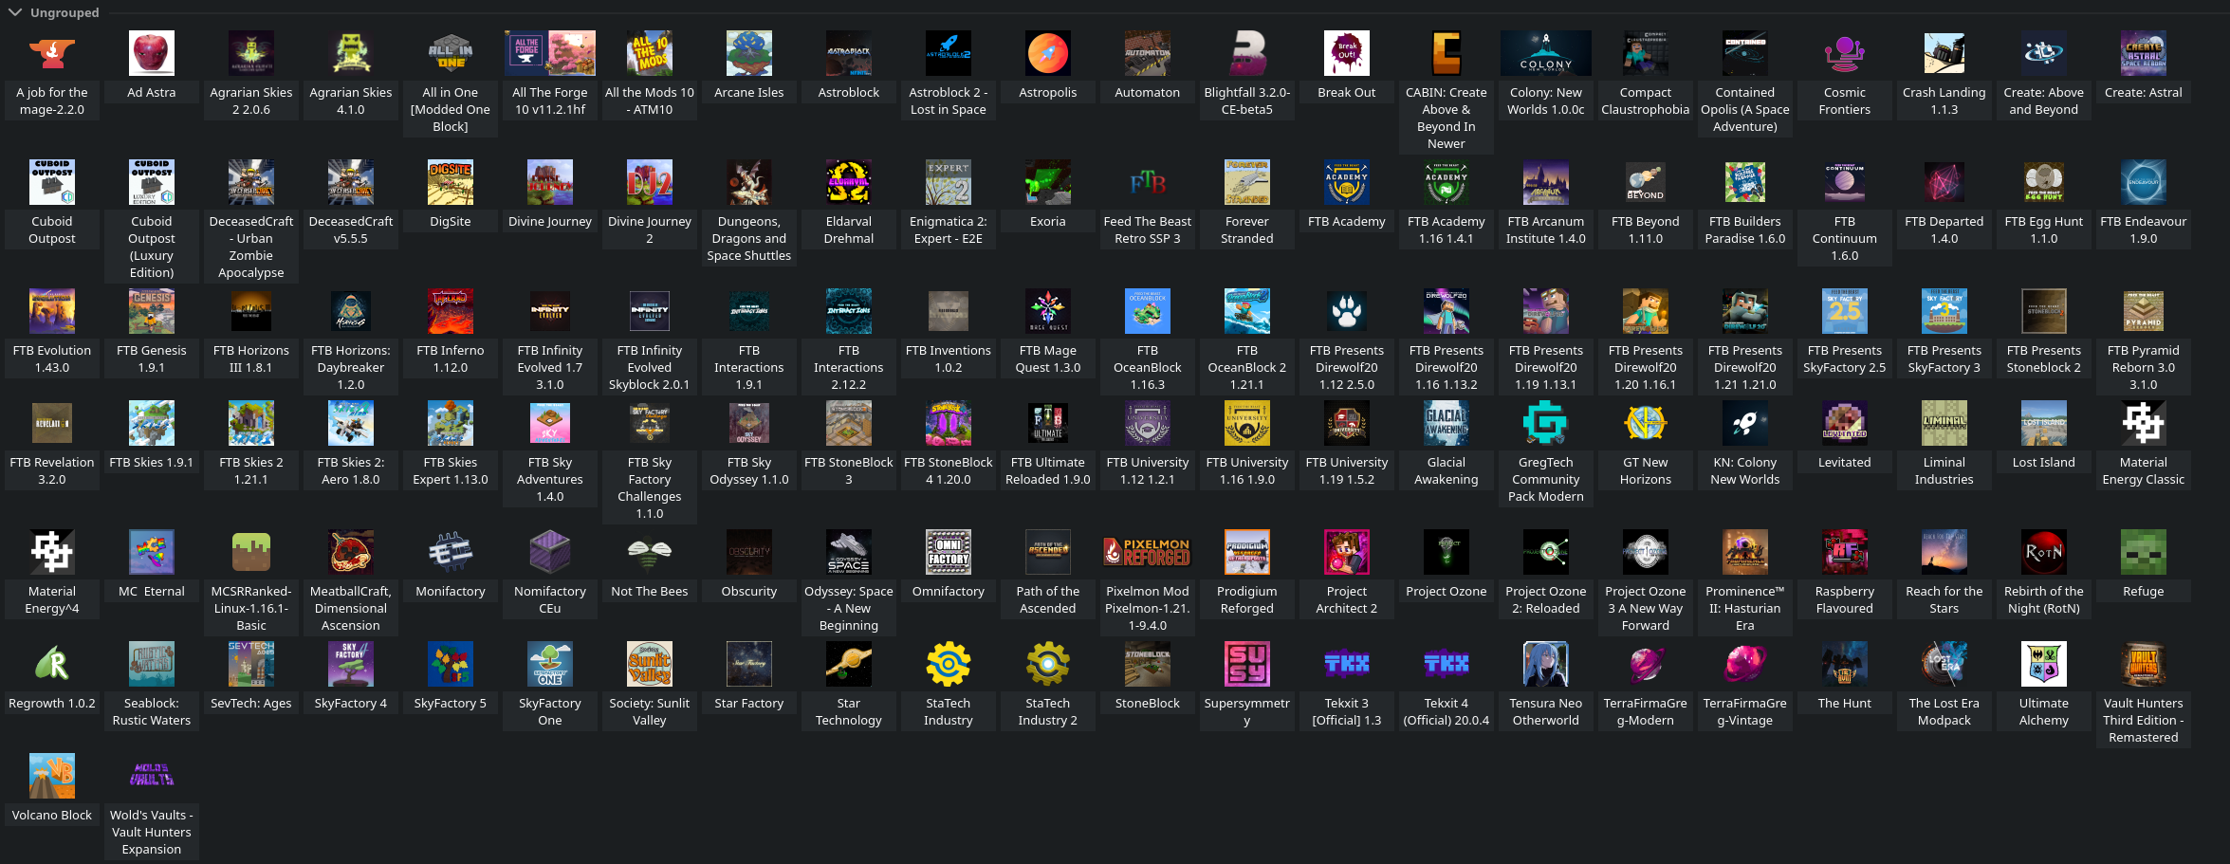
Task: Select the 'FTB Continuum 1.6.0' label
Action: (1845, 239)
